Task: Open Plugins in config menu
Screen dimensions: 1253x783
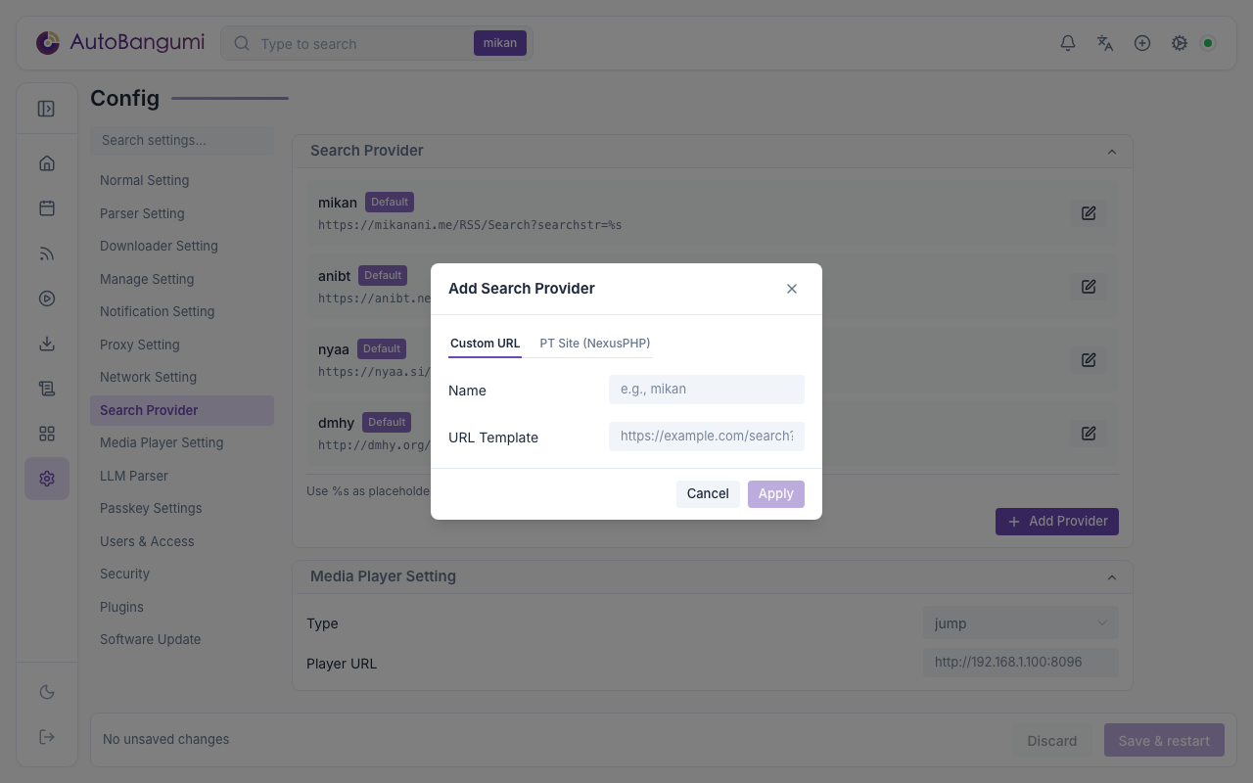Action: tap(182, 607)
